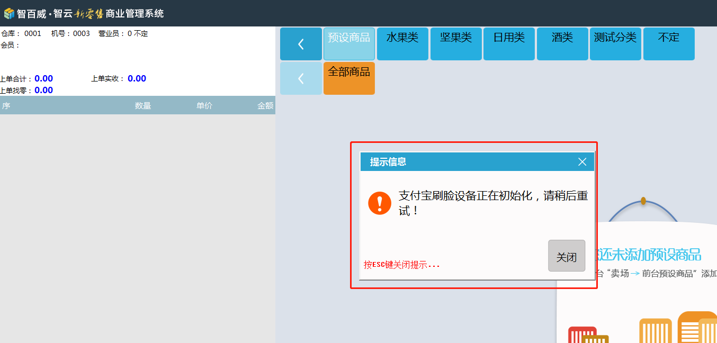Click the 关闭 button in the dialog
The image size is (717, 343).
(567, 256)
